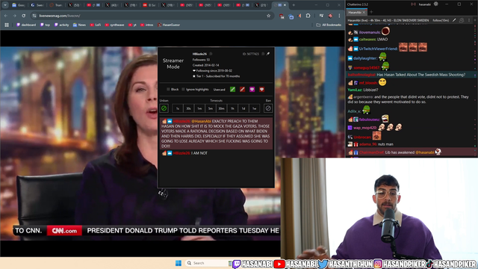This screenshot has height=269, width=478.
Task: Click username HBizzle26 in 'I AM NOT' message
Action: 181,153
